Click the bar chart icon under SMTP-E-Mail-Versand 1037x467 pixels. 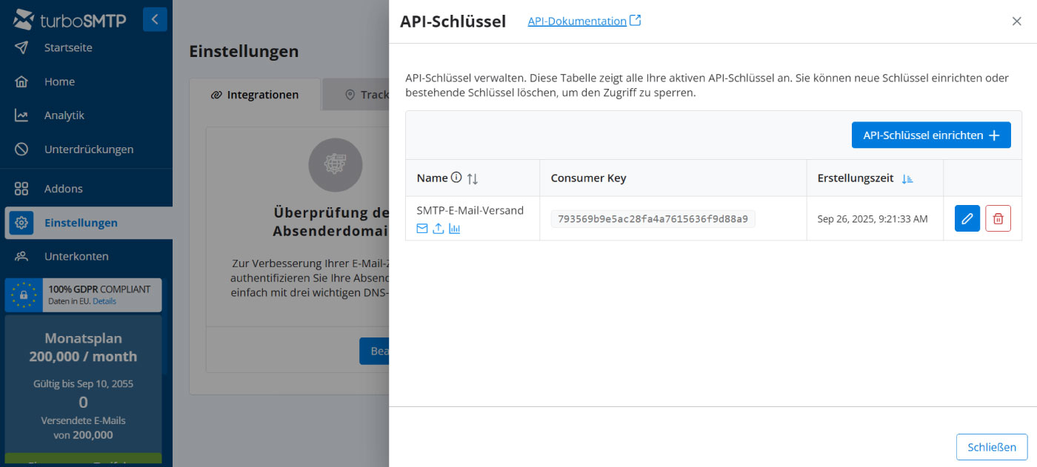[x=455, y=229]
